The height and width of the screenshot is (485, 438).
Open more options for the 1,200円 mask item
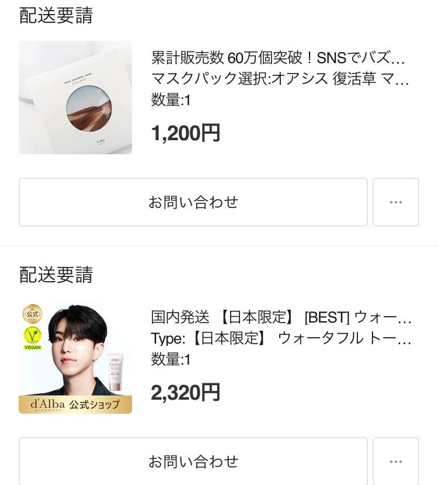395,202
